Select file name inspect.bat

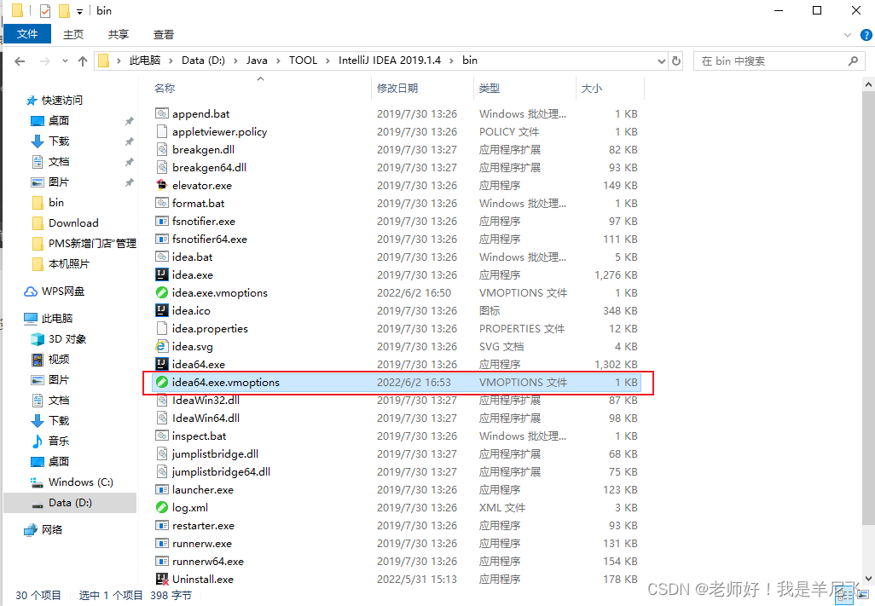(x=200, y=436)
